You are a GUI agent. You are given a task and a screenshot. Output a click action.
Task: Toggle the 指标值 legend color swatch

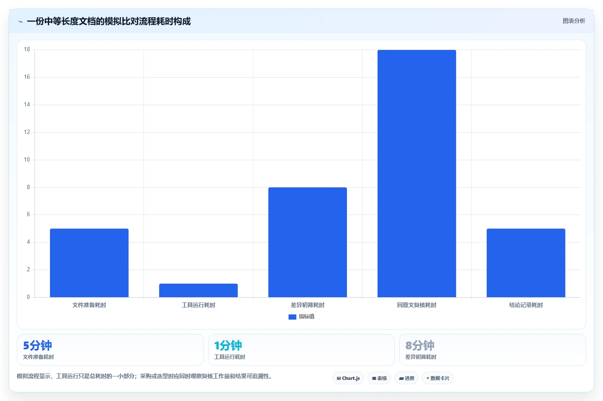(x=292, y=317)
